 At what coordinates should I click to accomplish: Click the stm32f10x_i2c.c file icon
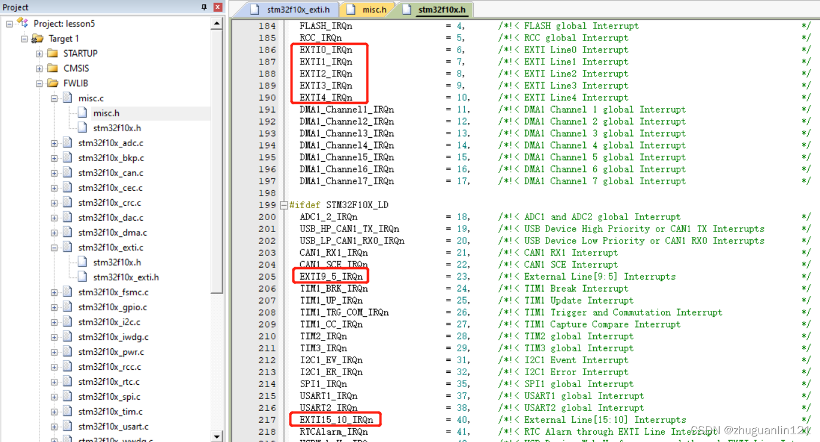pyautogui.click(x=67, y=322)
